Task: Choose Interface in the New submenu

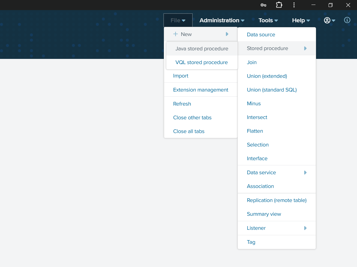Action: click(277, 158)
